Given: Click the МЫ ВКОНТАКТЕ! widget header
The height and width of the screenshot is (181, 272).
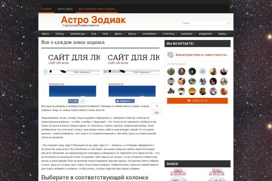Looking at the screenshot, I should (x=197, y=43).
